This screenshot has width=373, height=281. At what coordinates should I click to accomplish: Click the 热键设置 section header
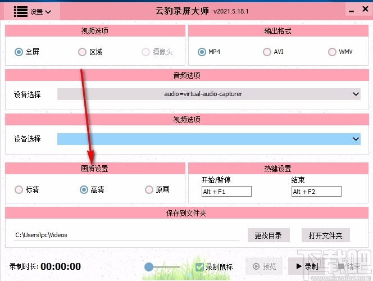coord(278,169)
